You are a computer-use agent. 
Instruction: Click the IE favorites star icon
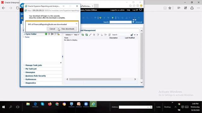[x=134, y=6]
